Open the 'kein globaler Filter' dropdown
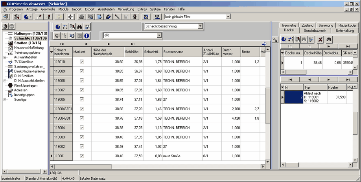Screen dimensions: 361x182 pos(227,17)
